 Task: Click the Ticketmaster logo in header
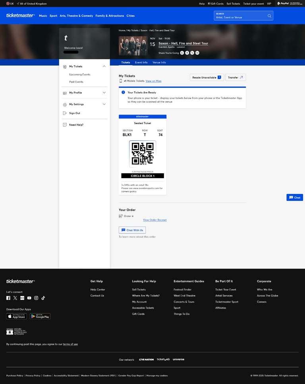[20, 16]
